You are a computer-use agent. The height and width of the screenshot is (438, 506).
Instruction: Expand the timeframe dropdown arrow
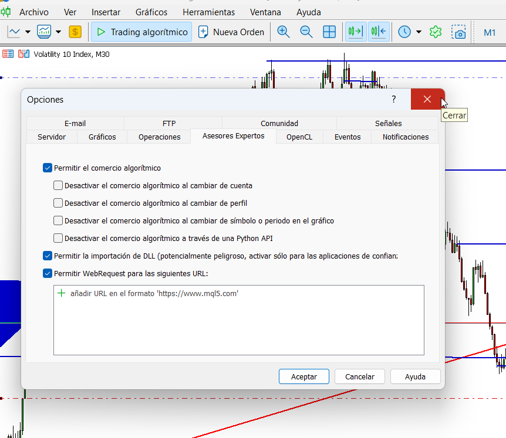[x=419, y=32]
